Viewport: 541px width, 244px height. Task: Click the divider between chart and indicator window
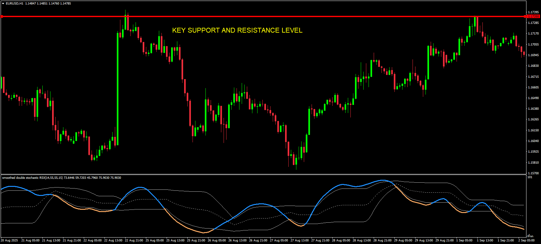259,175
